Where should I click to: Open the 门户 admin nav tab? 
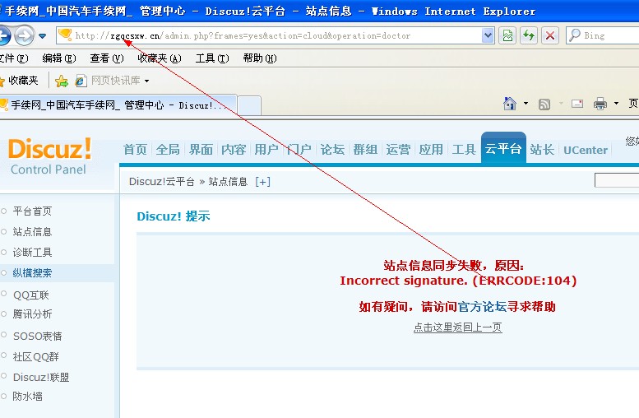click(x=299, y=150)
